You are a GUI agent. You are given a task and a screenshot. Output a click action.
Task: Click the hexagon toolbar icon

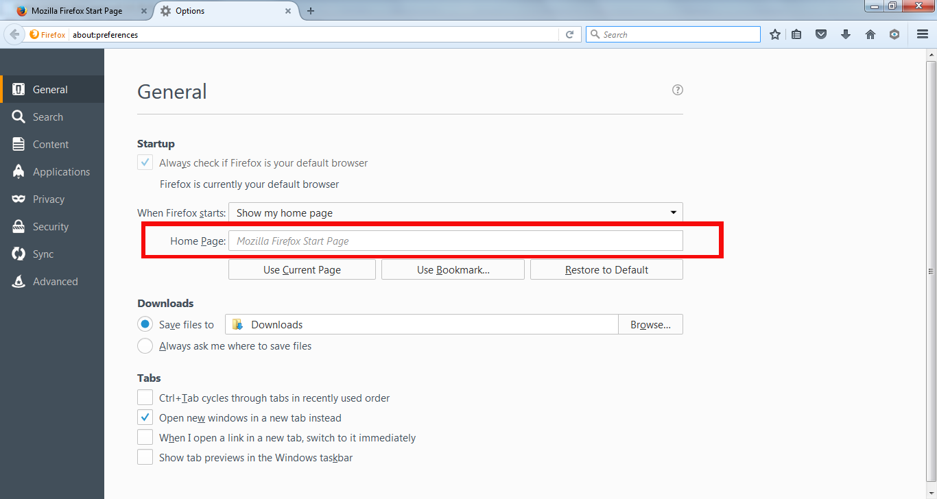click(894, 34)
